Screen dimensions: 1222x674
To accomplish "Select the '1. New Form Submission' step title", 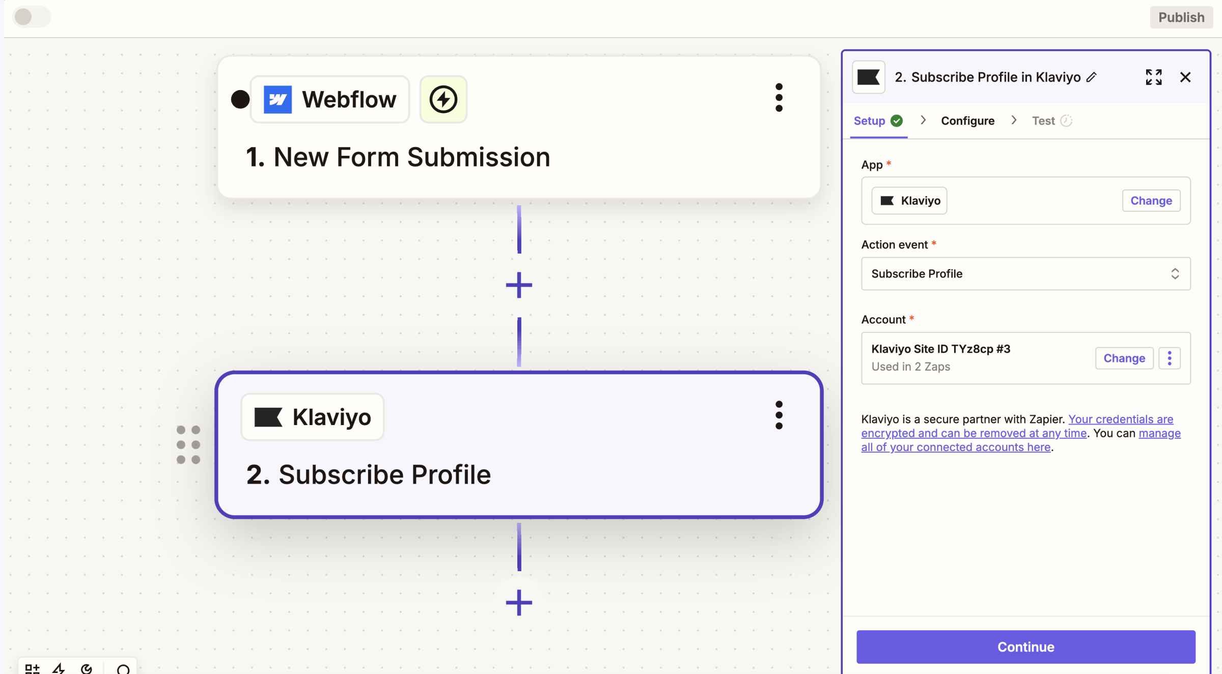I will tap(398, 157).
